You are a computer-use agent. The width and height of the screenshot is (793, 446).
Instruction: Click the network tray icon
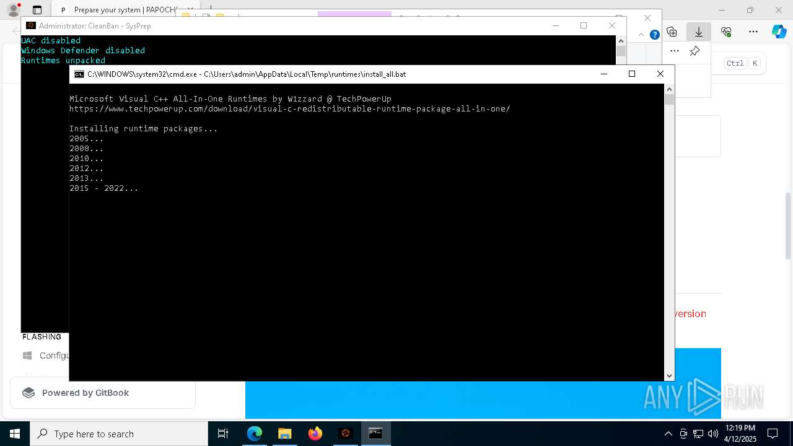tap(698, 434)
